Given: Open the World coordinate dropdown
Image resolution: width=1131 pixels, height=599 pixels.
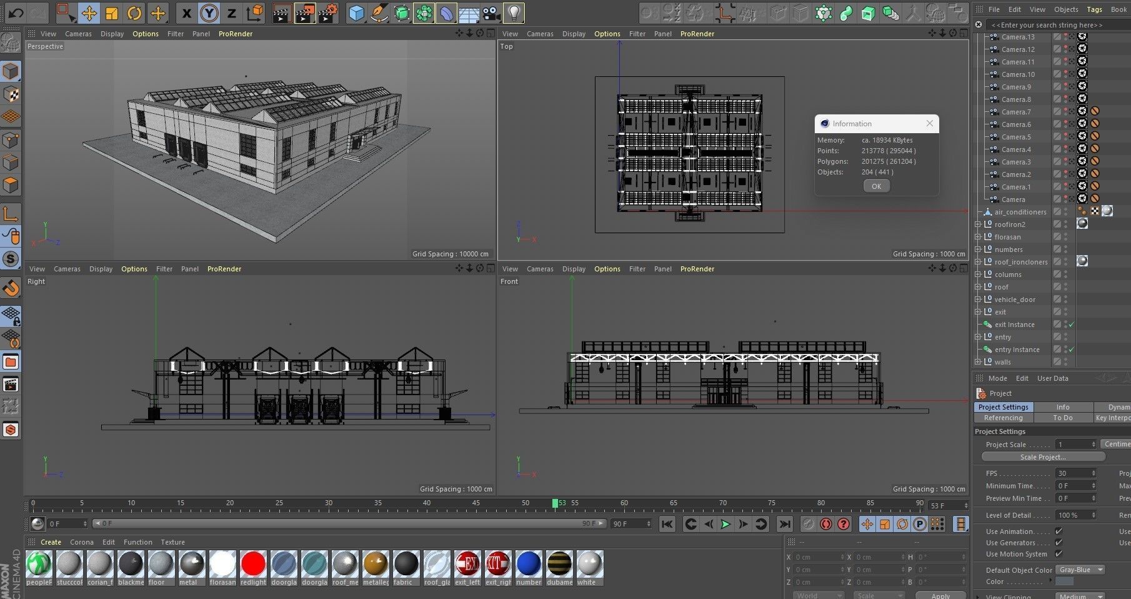Looking at the screenshot, I should tap(819, 595).
